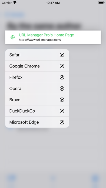
Task: Open with Microsoft Edge
Action: (x=37, y=122)
